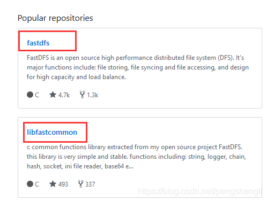Click the star icon for libfastcommon
This screenshot has height=201, width=267.
[x=53, y=184]
